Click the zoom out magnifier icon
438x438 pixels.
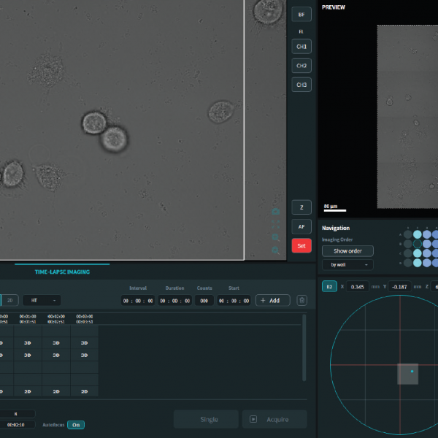click(276, 250)
